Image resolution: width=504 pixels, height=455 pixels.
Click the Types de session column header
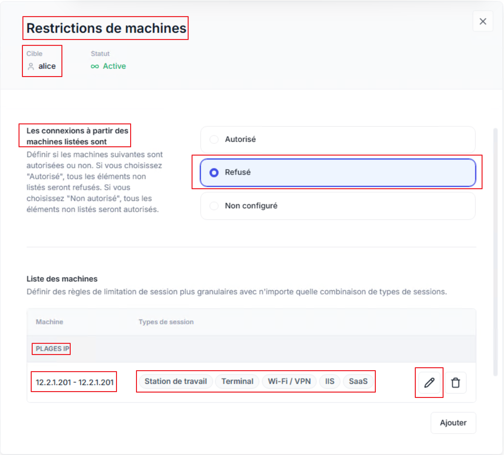click(x=166, y=322)
